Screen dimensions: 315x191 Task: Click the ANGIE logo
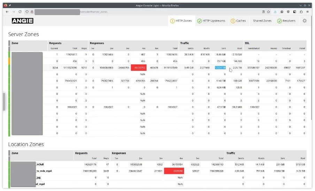coord(22,21)
